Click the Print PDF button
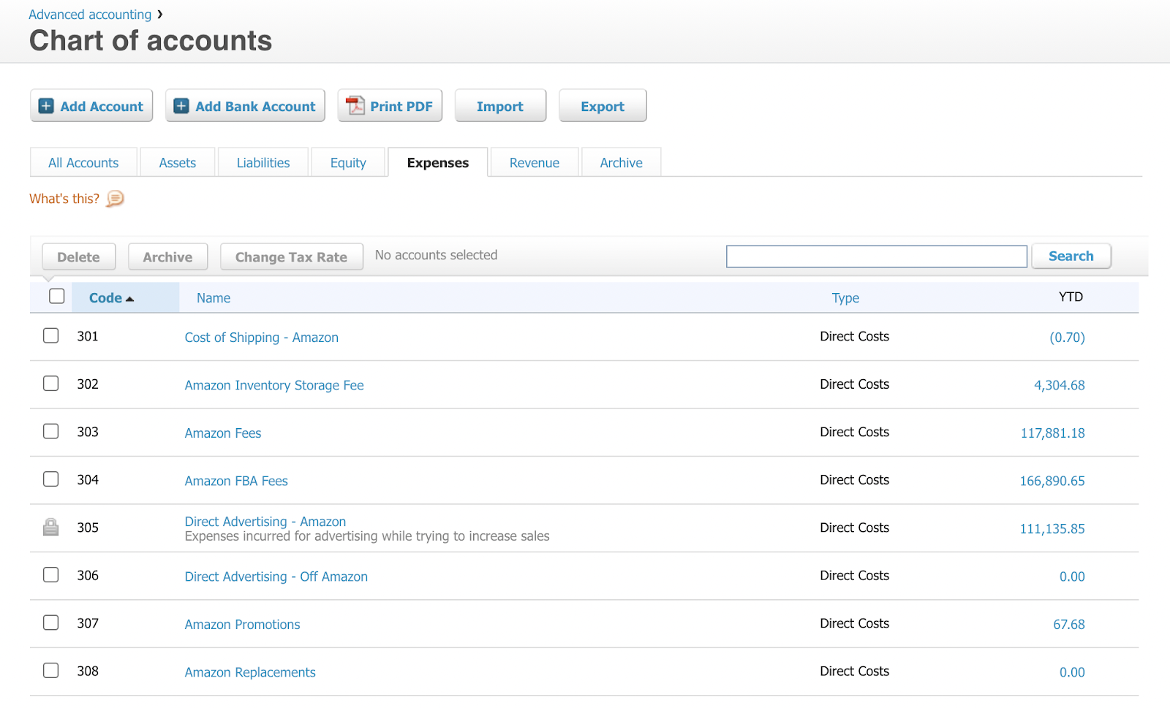Image resolution: width=1170 pixels, height=708 pixels. (x=390, y=106)
